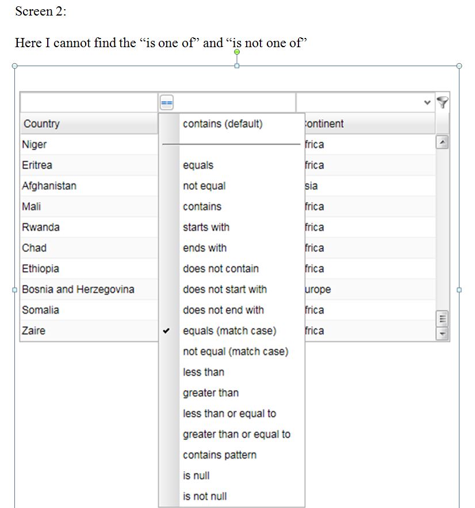Select "not equal" filter condition
Viewport: 475px width, 508px height.
pos(204,186)
